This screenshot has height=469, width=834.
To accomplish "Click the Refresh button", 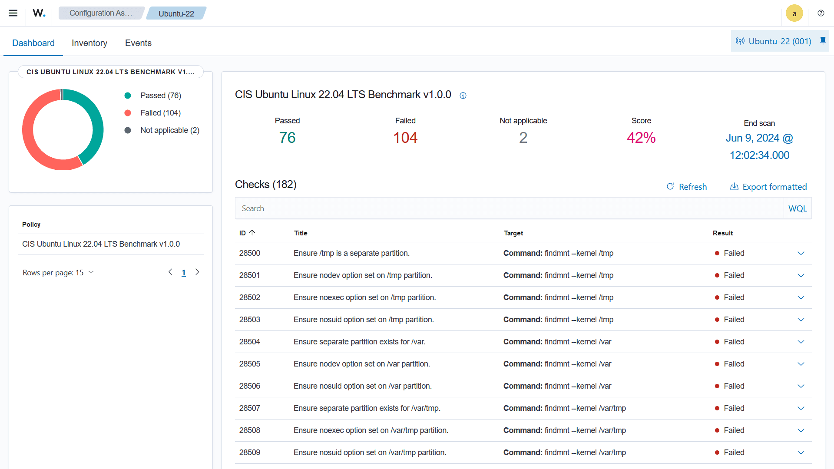I will click(687, 187).
